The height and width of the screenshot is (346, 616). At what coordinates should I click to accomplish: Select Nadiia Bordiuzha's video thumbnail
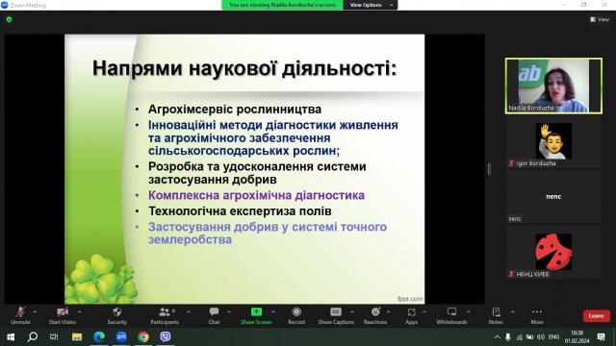pyautogui.click(x=553, y=86)
